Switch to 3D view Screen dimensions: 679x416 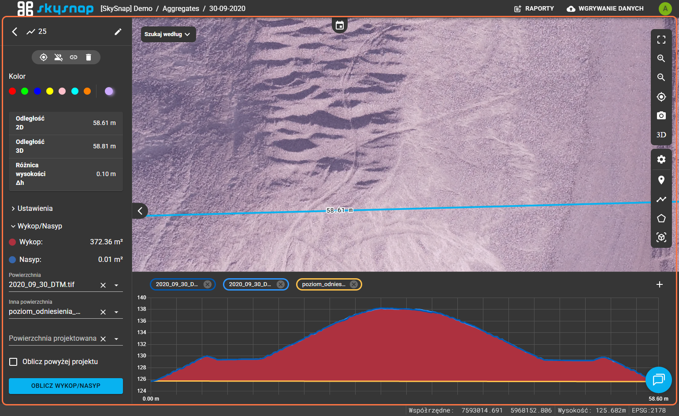click(661, 135)
